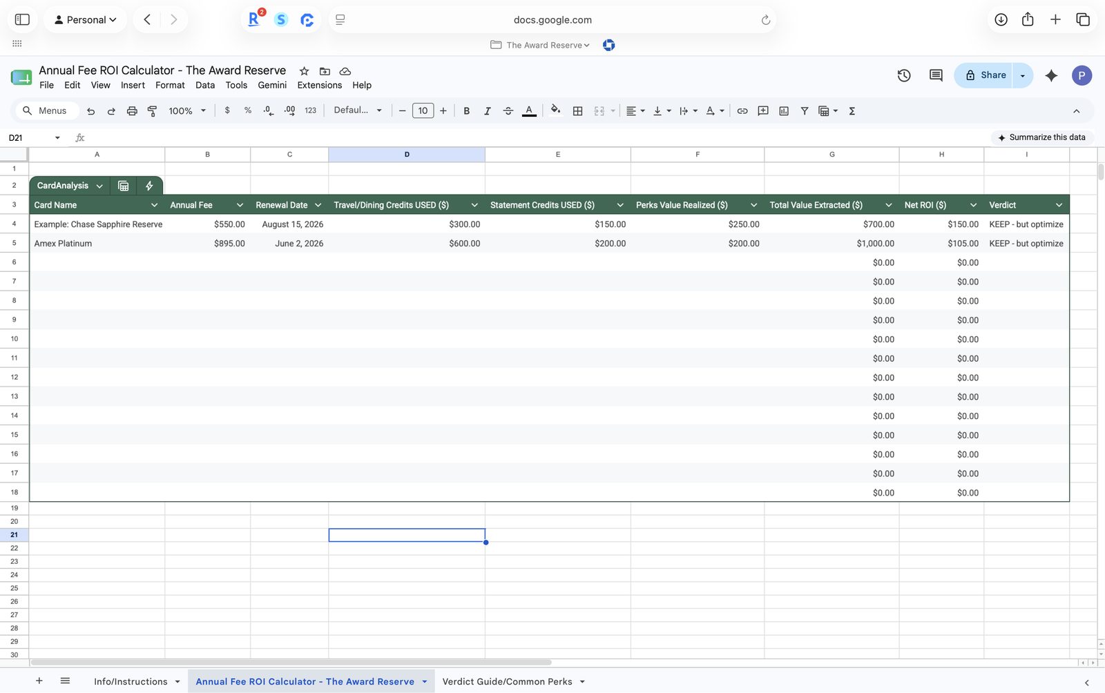
Task: Open the Functions sigma menu
Action: click(x=852, y=111)
